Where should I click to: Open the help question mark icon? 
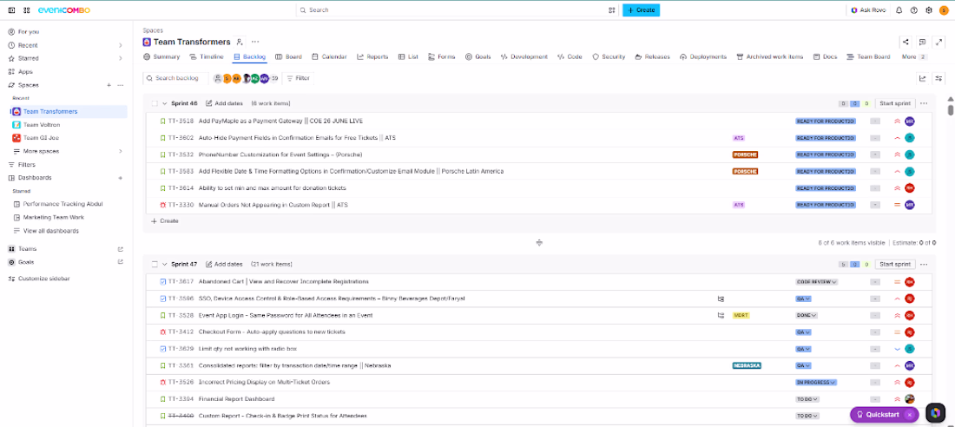[913, 10]
